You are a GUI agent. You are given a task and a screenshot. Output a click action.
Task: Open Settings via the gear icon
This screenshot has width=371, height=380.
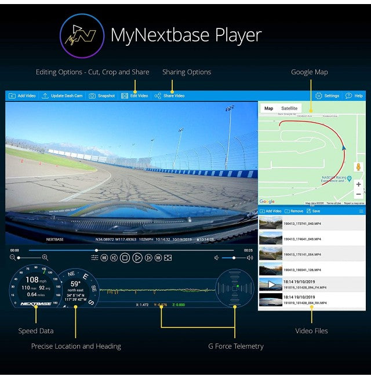(x=319, y=96)
